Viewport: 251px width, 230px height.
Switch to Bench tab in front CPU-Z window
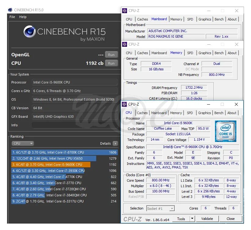click(219, 113)
